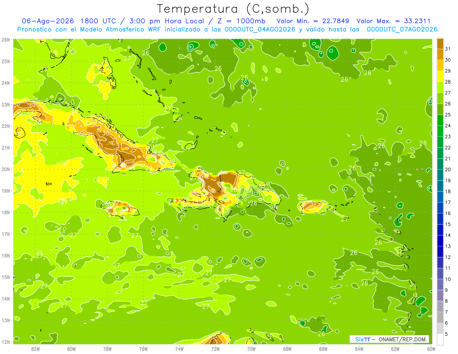Click the 'Valor Min. = 22.7849' readout
The width and height of the screenshot is (458, 354).
click(x=313, y=21)
